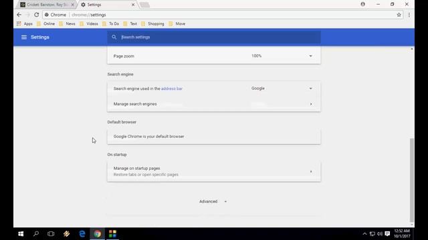Open the Winamp icon on taskbar
This screenshot has height=240, width=428.
[66, 234]
